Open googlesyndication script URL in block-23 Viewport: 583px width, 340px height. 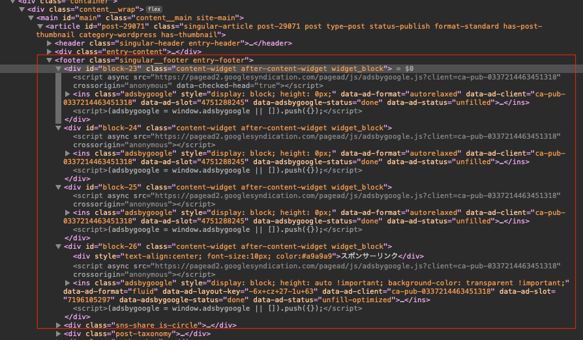coord(357,78)
